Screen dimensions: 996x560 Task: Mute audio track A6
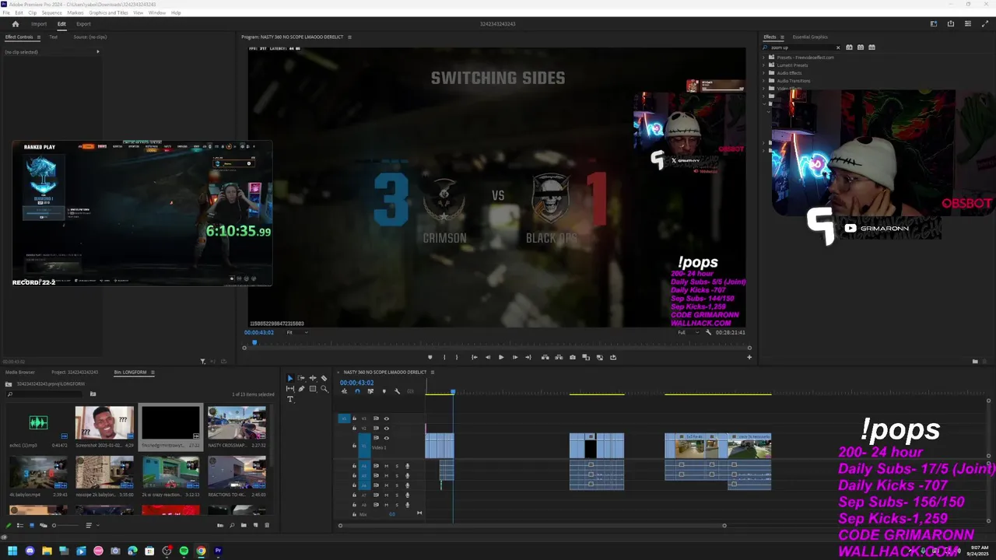pyautogui.click(x=386, y=485)
